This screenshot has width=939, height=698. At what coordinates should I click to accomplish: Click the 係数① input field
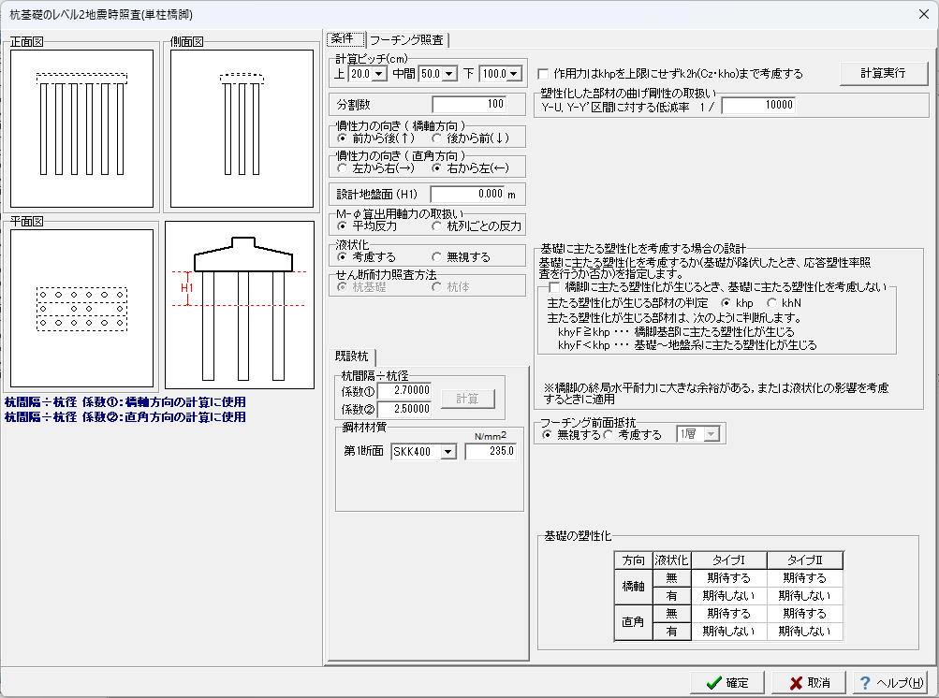pos(403,390)
